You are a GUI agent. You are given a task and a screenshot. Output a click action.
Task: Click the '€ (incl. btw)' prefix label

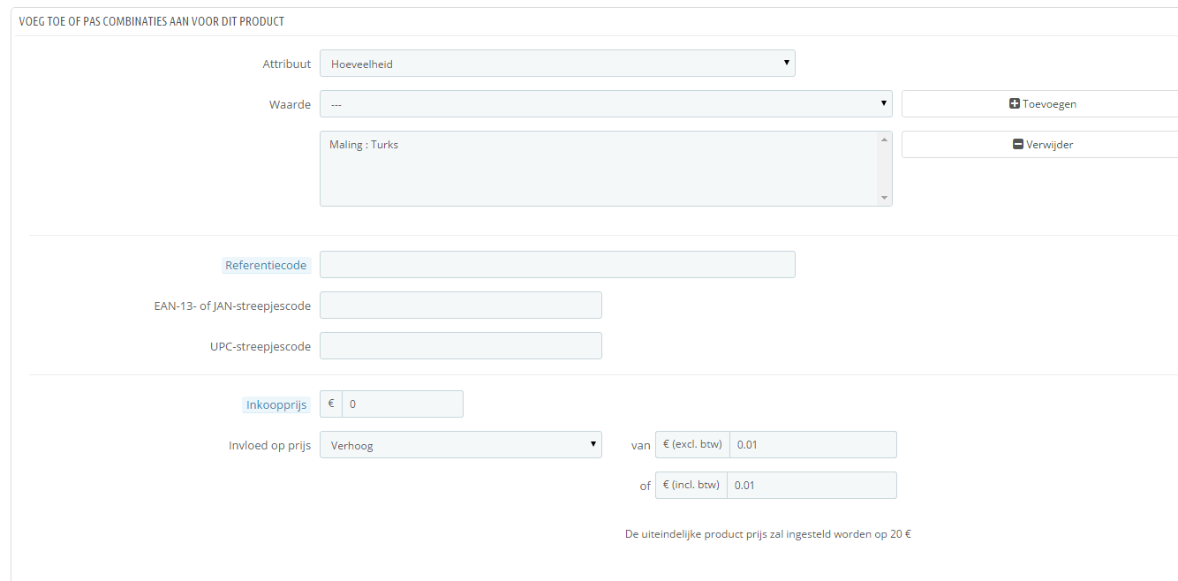691,486
